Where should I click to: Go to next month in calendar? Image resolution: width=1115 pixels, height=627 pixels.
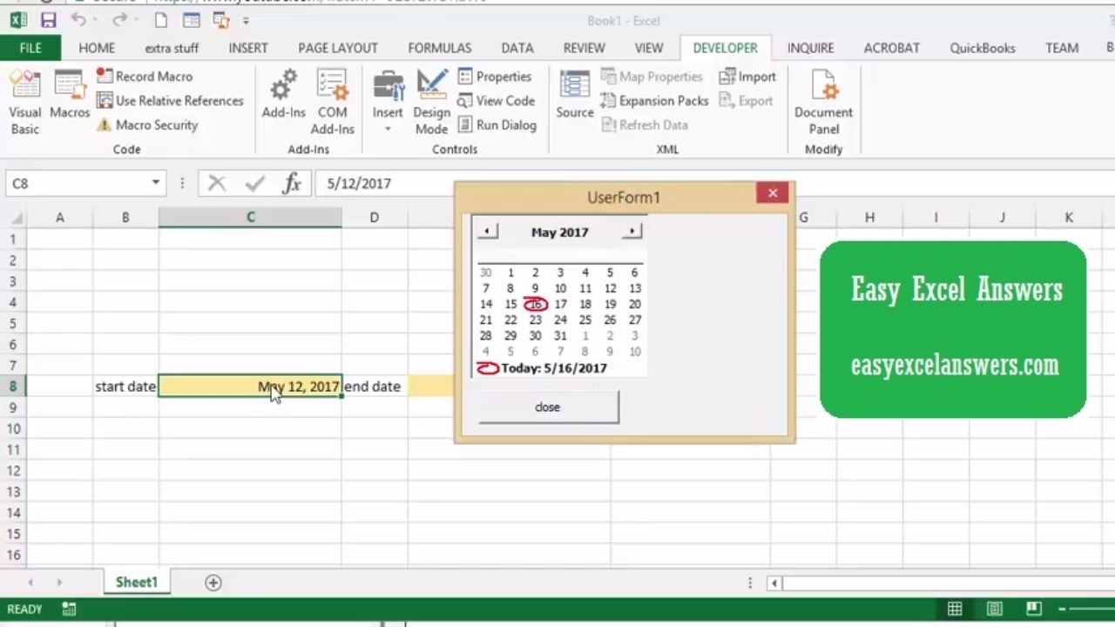click(632, 232)
